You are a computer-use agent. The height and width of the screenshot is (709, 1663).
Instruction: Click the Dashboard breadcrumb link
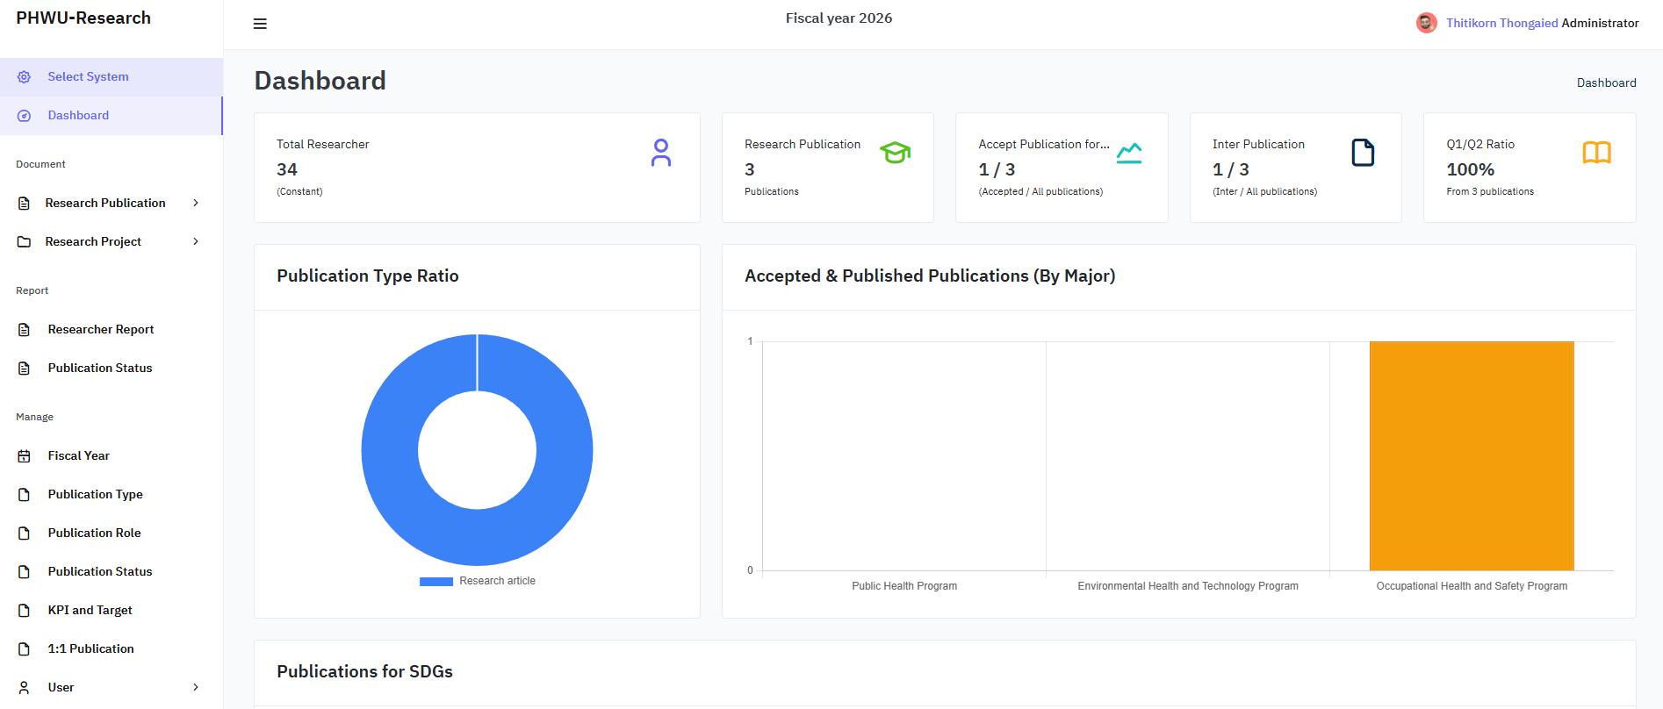pyautogui.click(x=1606, y=82)
